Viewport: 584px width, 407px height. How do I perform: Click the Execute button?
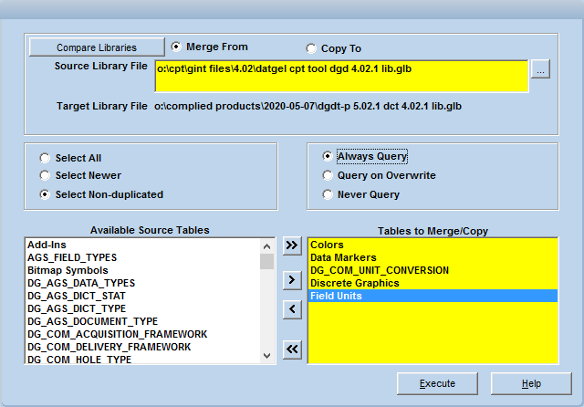437,383
